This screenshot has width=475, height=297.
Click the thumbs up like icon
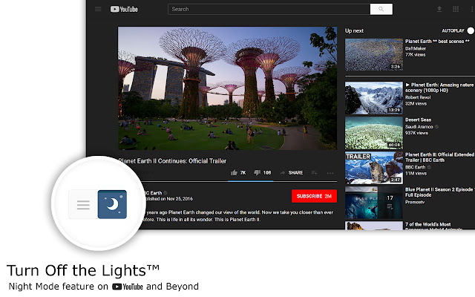pos(234,173)
